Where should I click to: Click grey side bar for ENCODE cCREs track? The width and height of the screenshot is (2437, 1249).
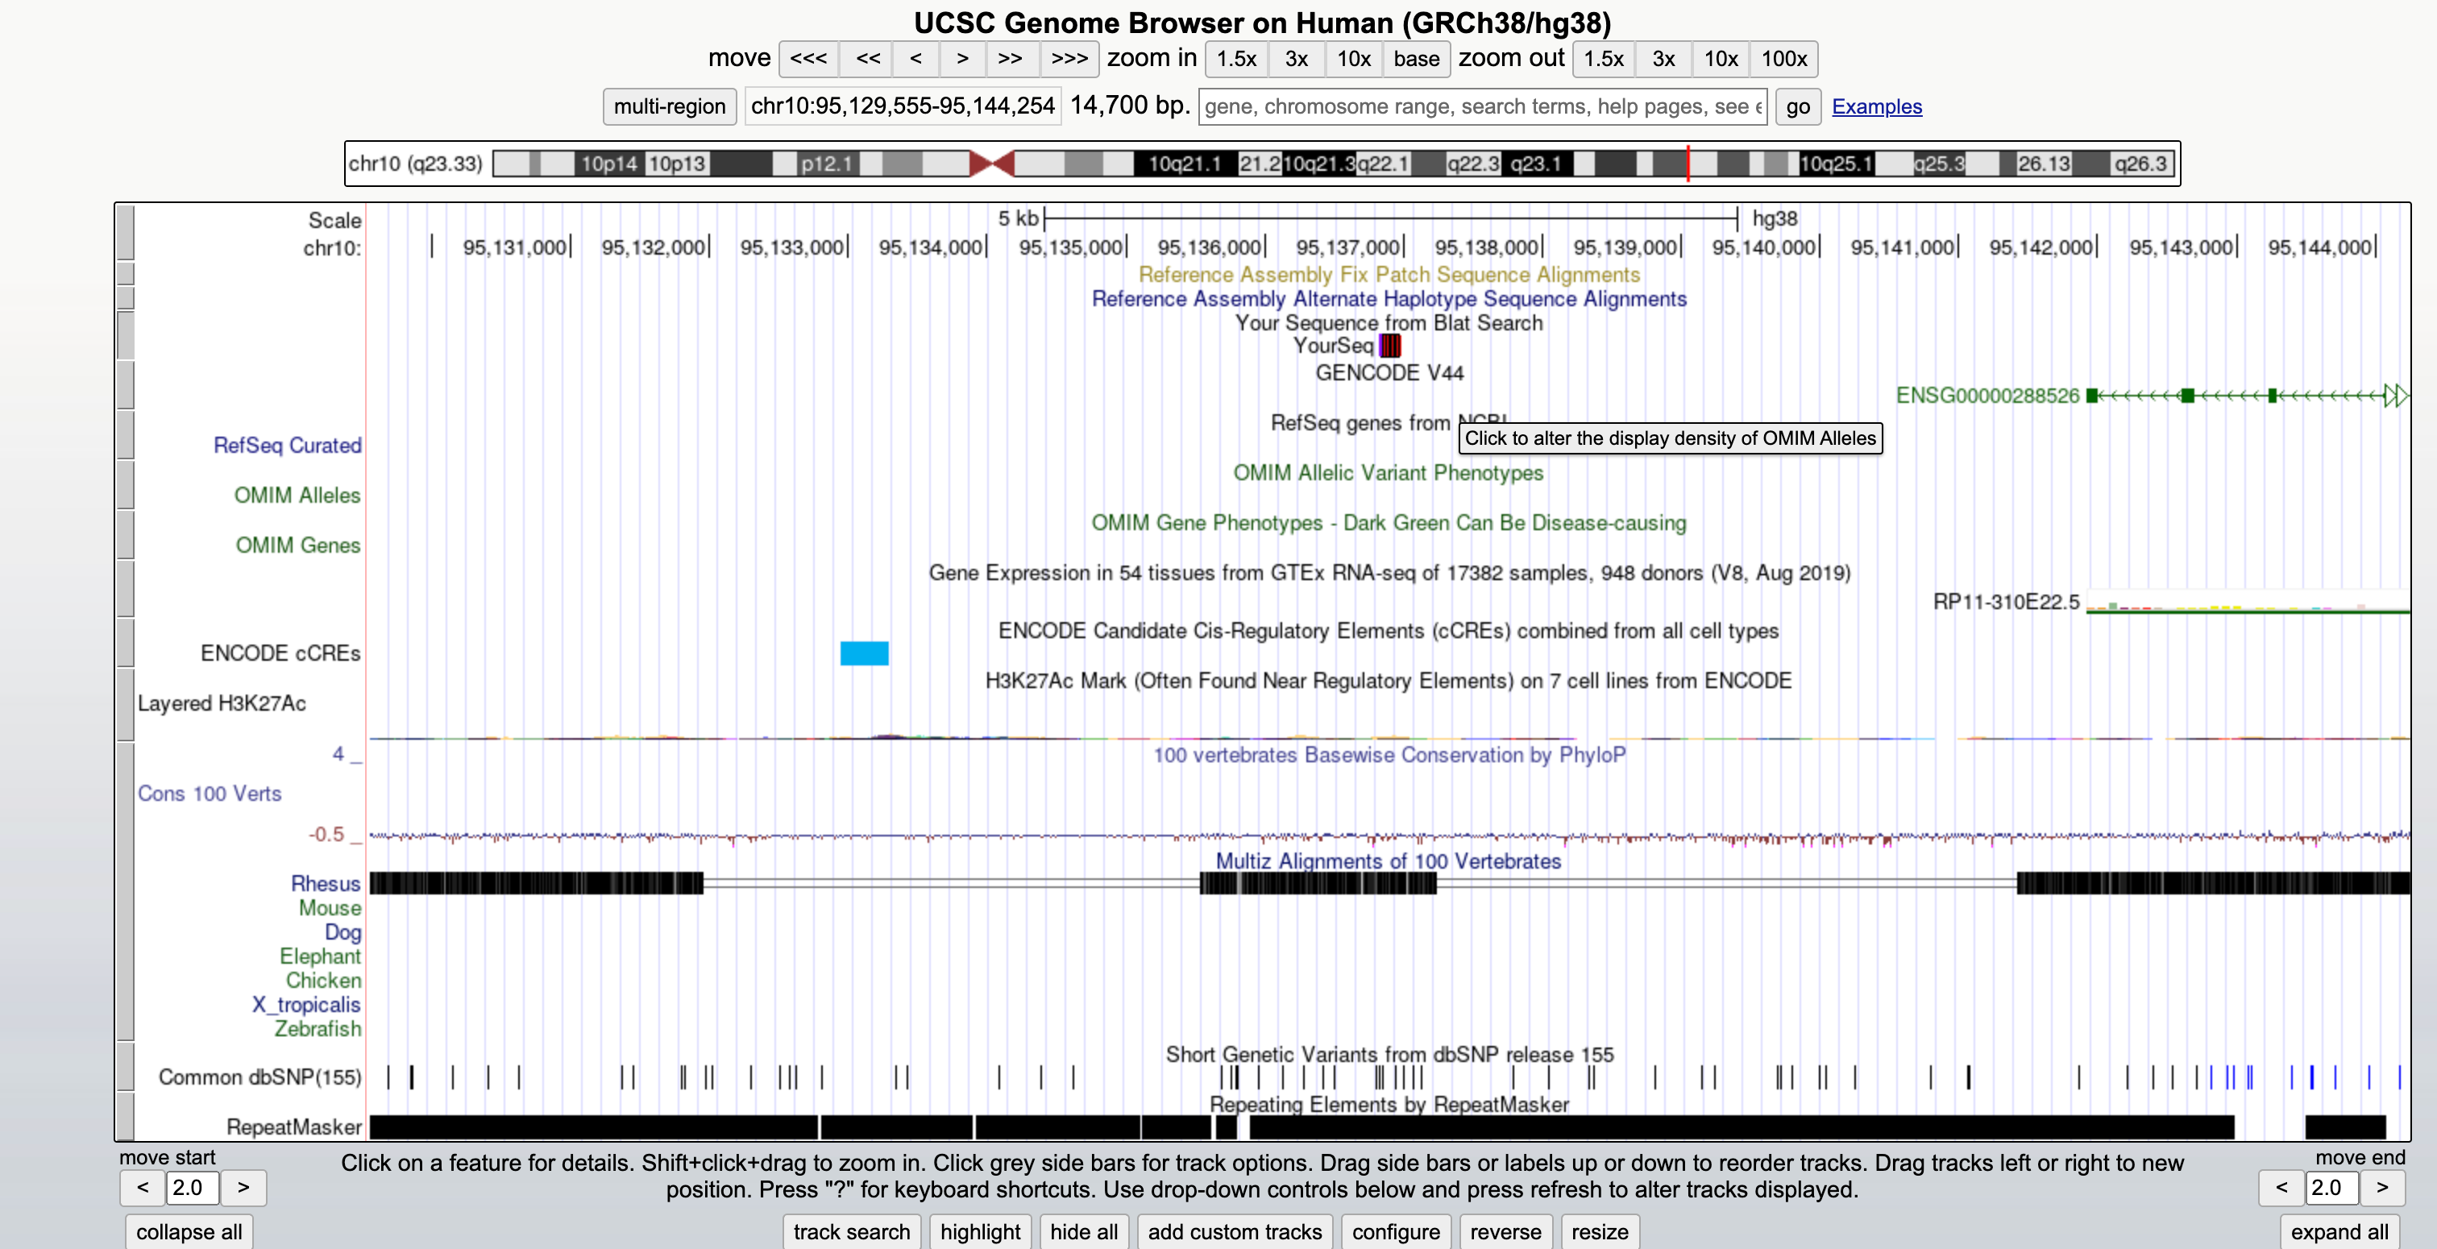[125, 643]
